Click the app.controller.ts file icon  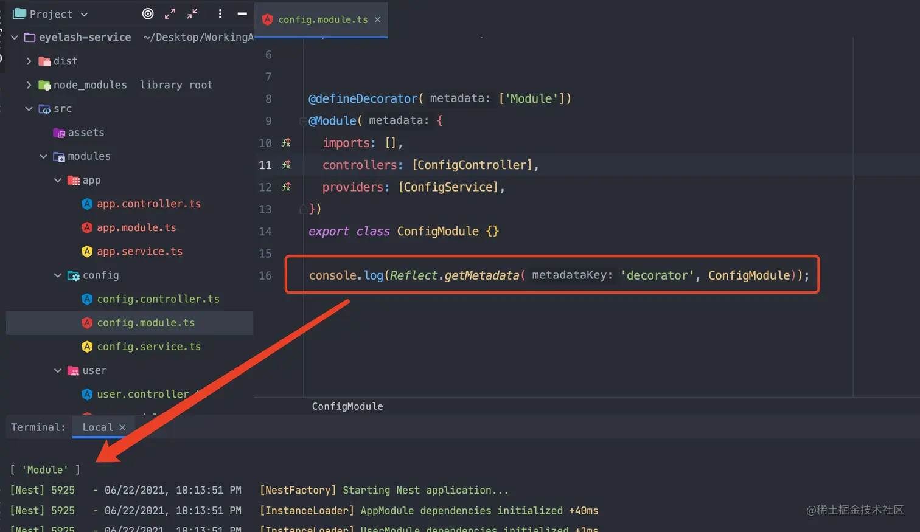87,204
